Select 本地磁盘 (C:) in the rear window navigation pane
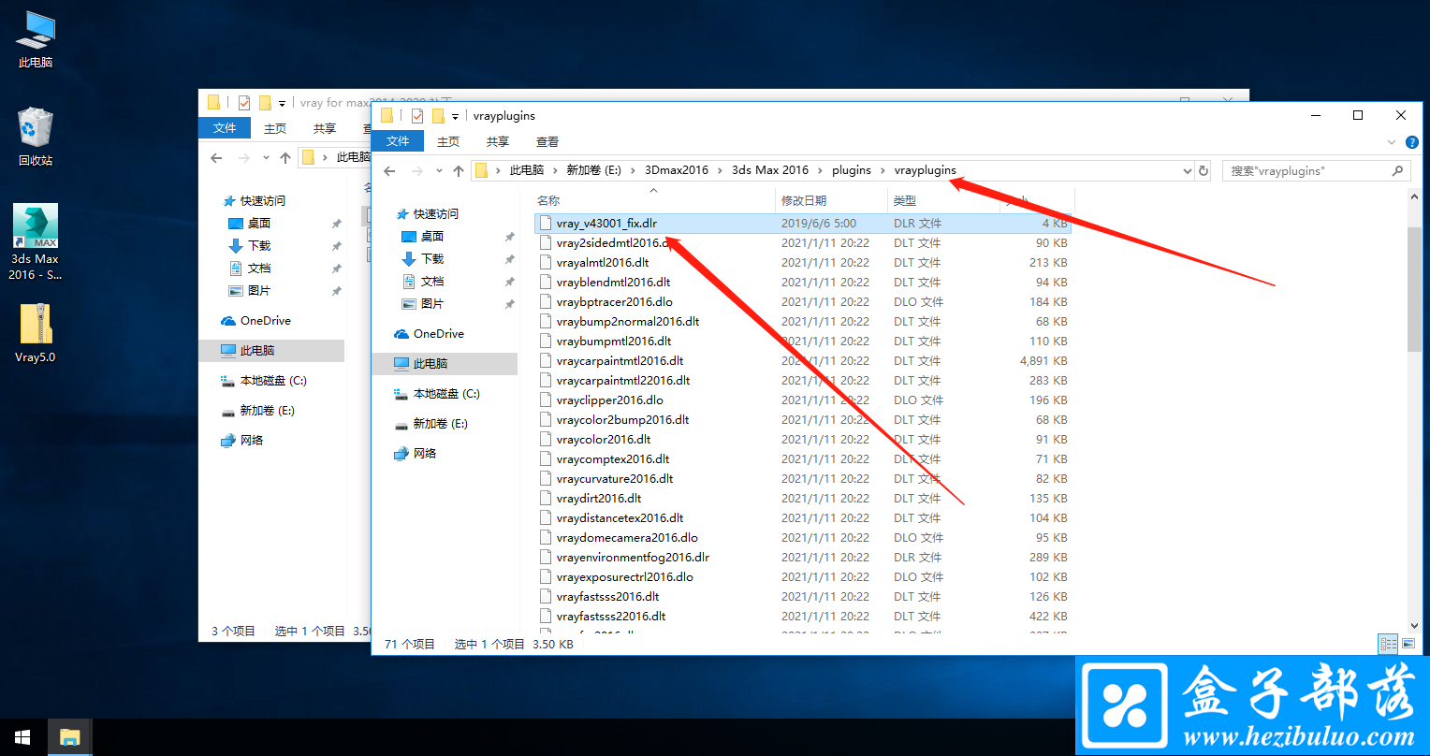The width and height of the screenshot is (1430, 756). point(273,380)
